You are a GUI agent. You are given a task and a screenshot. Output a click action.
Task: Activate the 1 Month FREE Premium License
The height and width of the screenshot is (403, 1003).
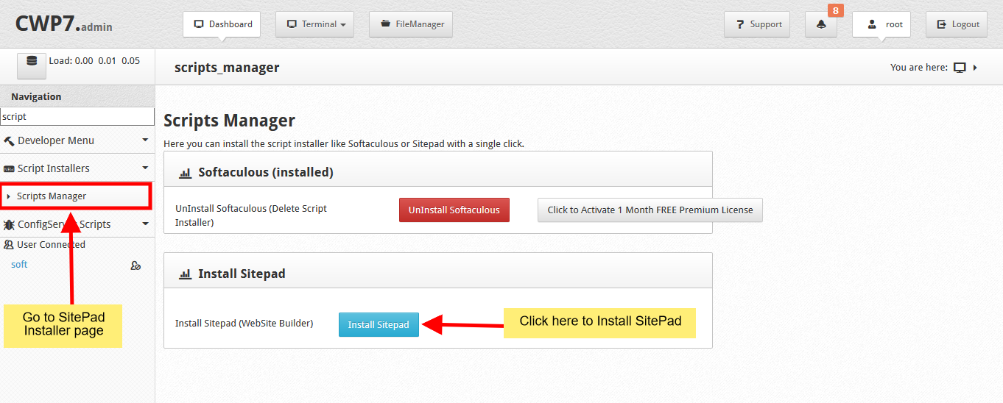650,210
